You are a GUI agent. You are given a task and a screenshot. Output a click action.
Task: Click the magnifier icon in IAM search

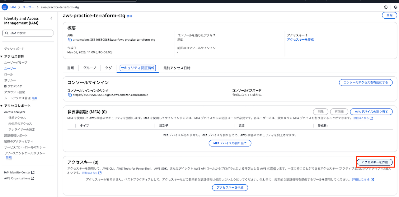pos(7,33)
